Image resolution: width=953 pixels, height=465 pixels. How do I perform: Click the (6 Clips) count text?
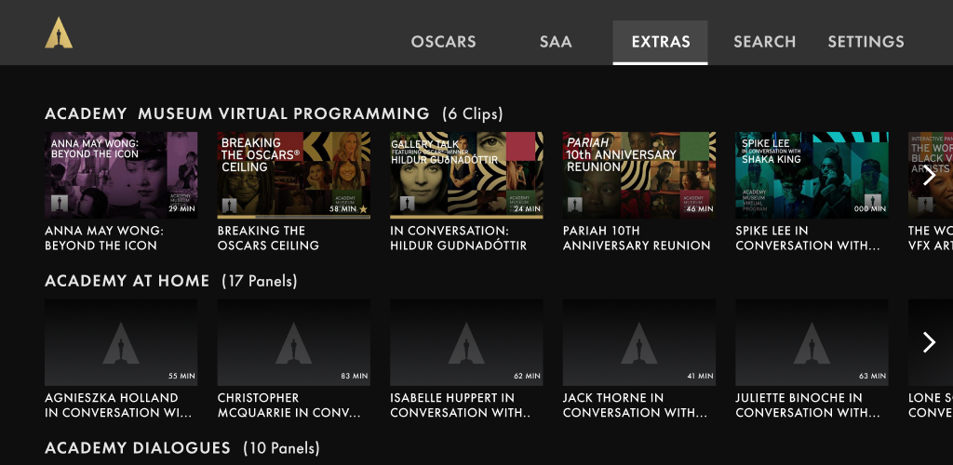click(x=472, y=114)
